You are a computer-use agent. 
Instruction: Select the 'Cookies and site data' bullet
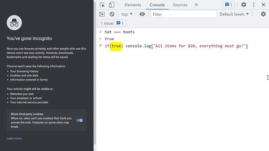(24, 75)
